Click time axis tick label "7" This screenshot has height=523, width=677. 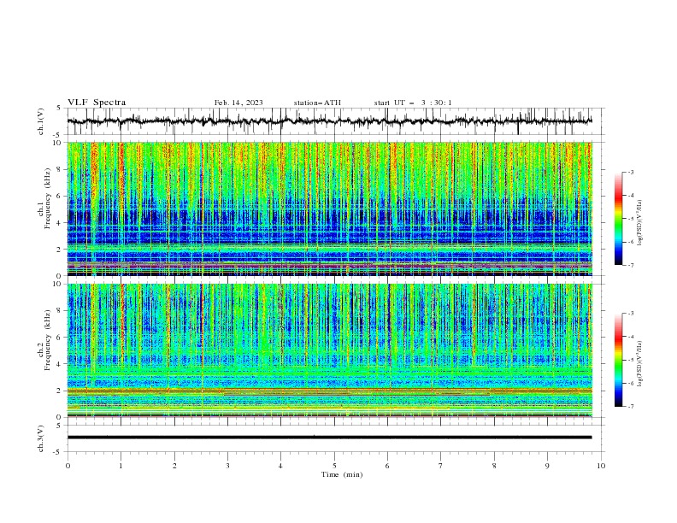[x=440, y=466]
